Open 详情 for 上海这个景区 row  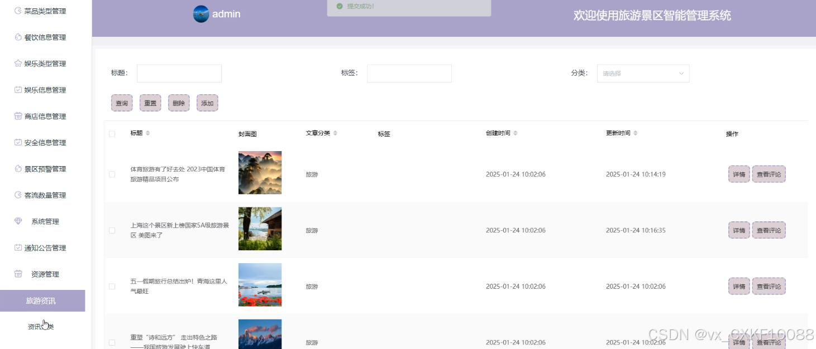click(739, 230)
